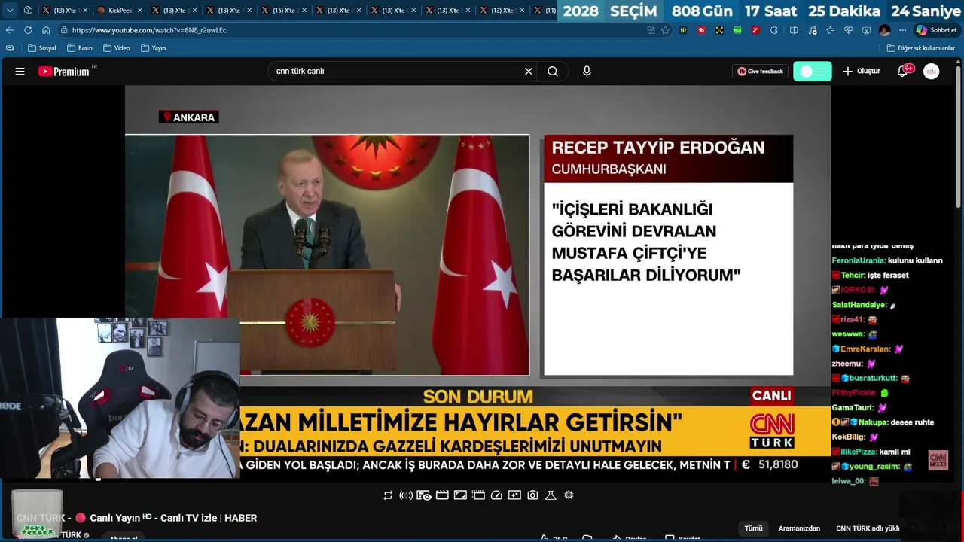This screenshot has width=964, height=542.
Task: Open Favorites star-list icon
Action: point(830,30)
